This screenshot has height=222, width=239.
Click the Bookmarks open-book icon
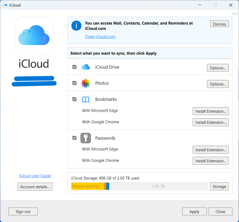(x=86, y=100)
